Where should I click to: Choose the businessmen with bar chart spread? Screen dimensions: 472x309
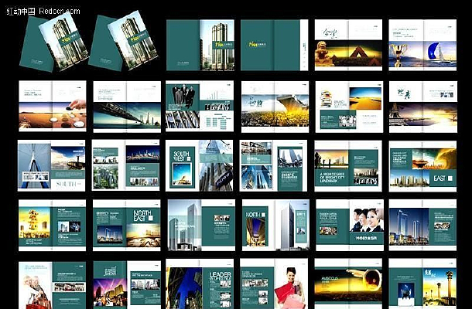point(200,105)
